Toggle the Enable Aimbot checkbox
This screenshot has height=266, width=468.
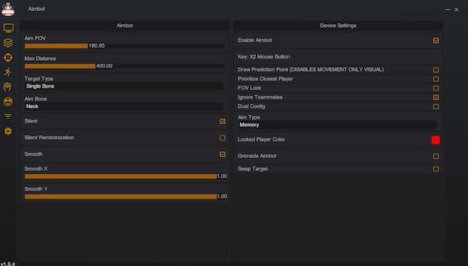click(x=436, y=40)
